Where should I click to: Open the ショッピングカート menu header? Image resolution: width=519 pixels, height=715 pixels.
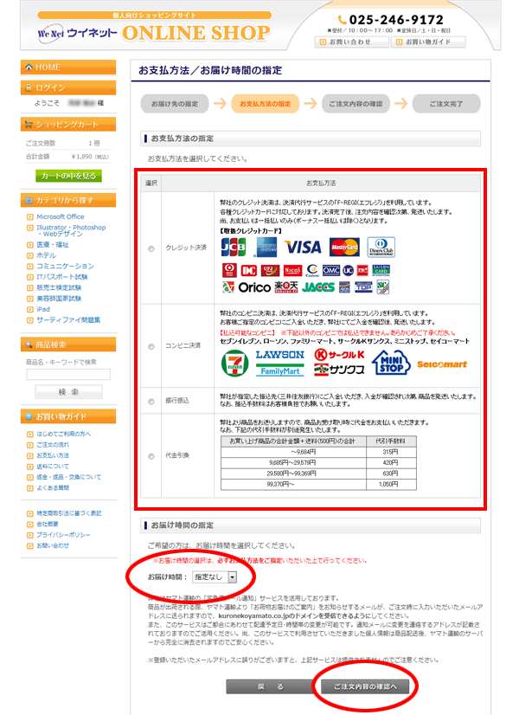tap(68, 124)
